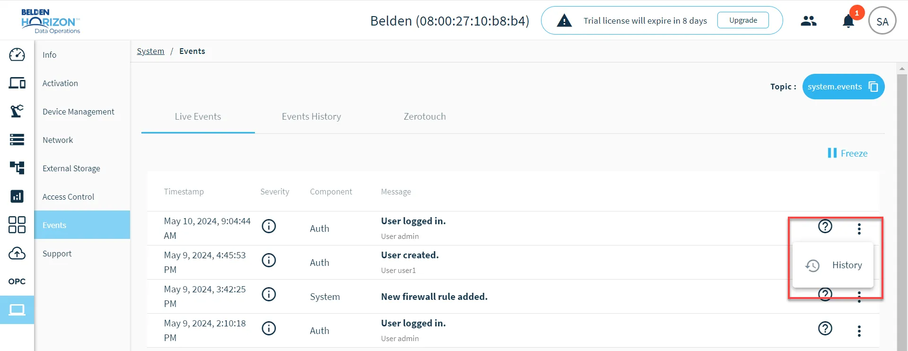Click the cloud upload sidebar icon

pyautogui.click(x=17, y=254)
